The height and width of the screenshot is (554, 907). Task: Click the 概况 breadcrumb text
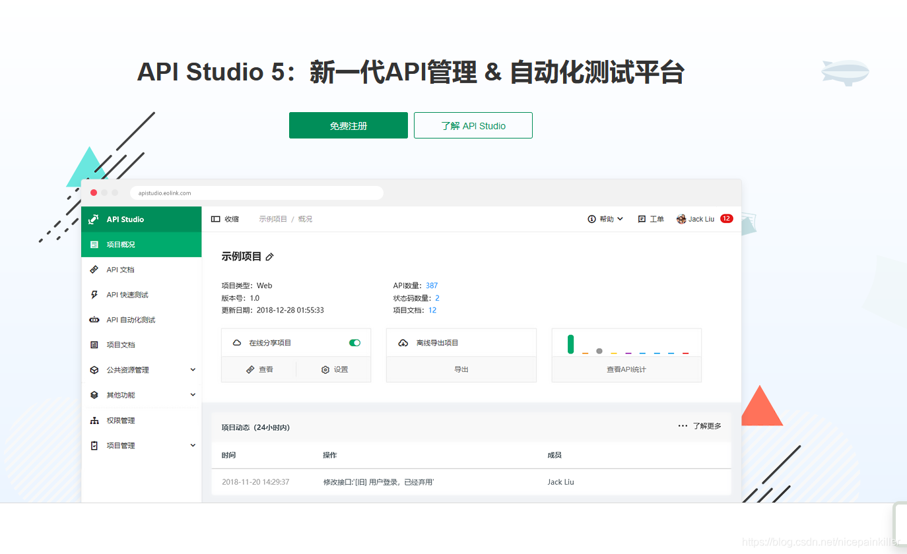coord(305,219)
